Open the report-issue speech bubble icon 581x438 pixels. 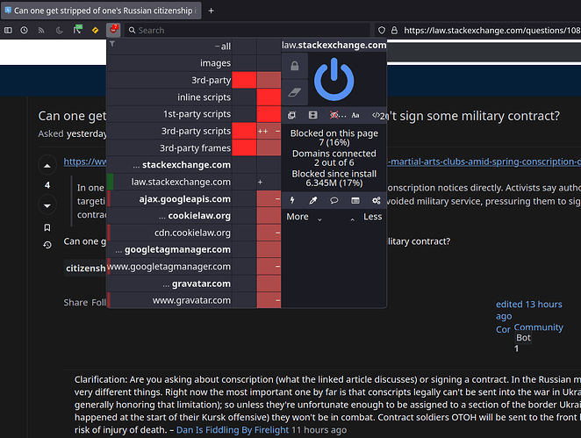pos(334,200)
